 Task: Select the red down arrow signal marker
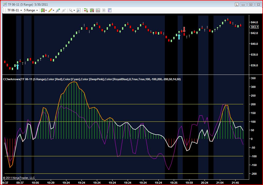pyautogui.click(x=184, y=29)
